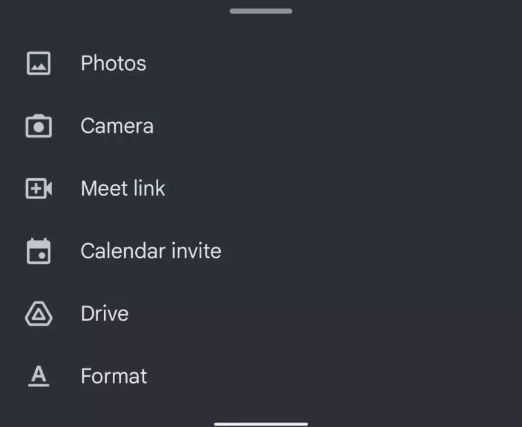Screen dimensions: 522x427
Task: Insert a Meet link into the message
Action: (123, 189)
